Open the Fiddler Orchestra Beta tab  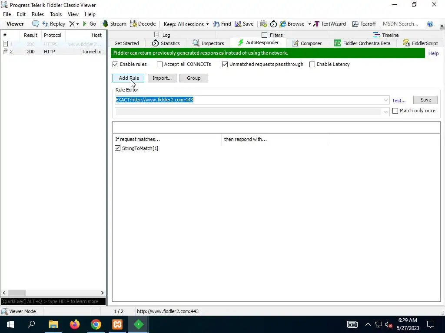362,43
